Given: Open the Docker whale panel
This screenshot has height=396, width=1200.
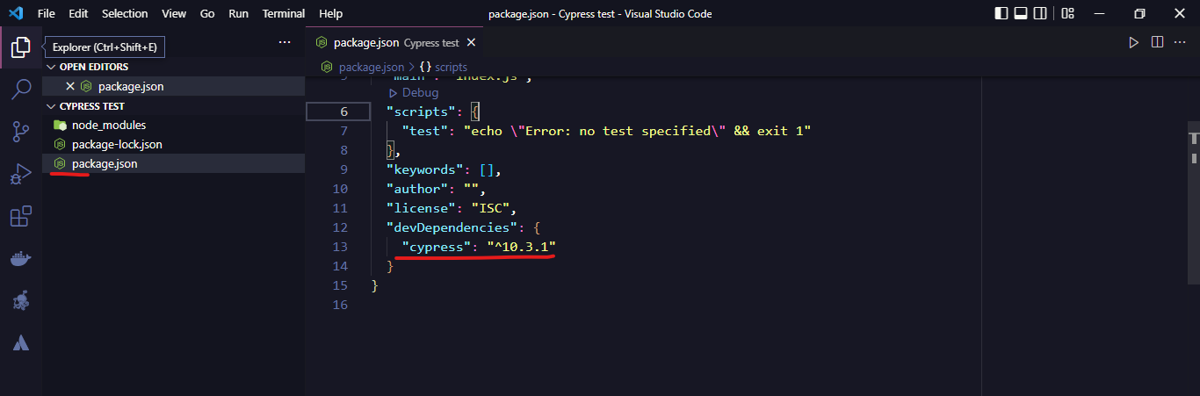Looking at the screenshot, I should (21, 259).
